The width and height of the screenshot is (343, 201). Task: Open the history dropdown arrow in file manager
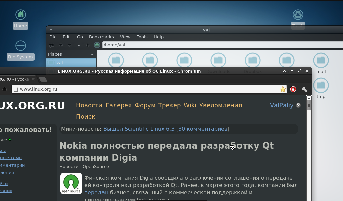pyautogui.click(x=79, y=45)
